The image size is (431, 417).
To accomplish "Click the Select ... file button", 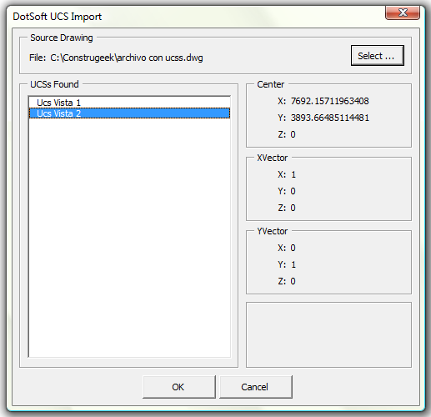I will tap(377, 56).
